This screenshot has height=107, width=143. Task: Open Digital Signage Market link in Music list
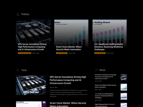point(105,105)
